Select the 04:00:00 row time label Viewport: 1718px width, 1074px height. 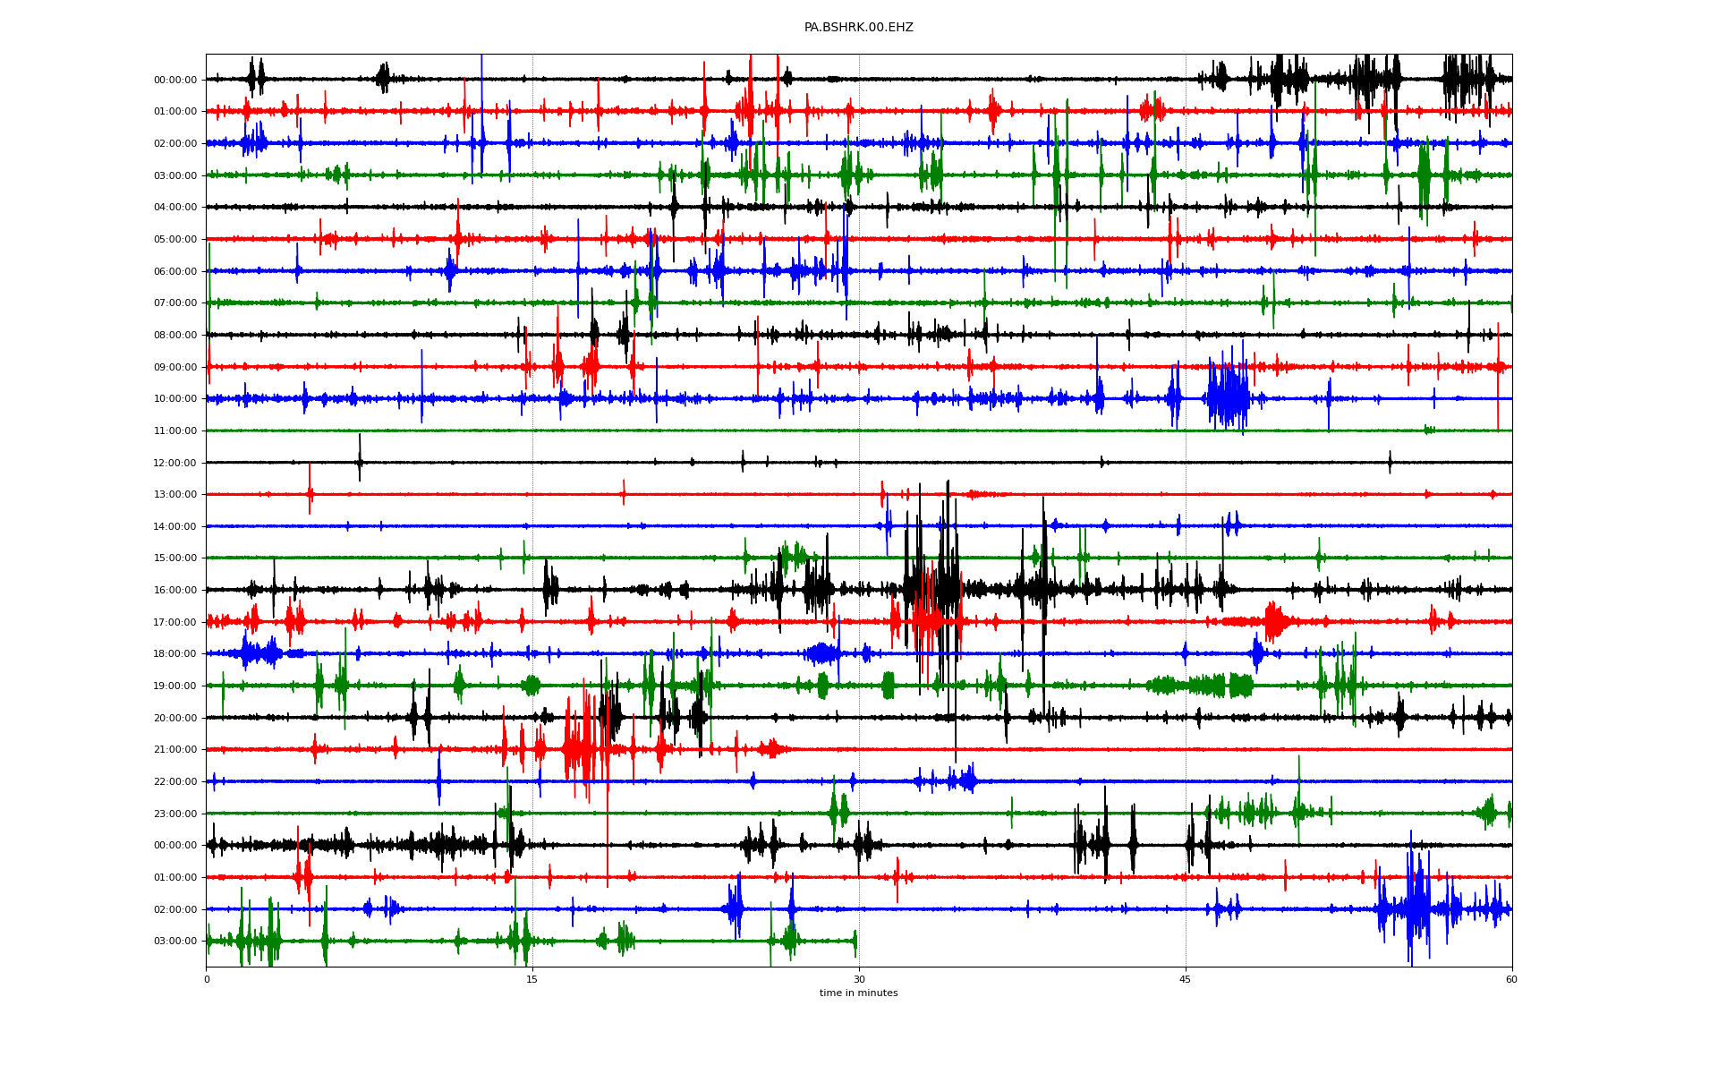click(x=175, y=208)
